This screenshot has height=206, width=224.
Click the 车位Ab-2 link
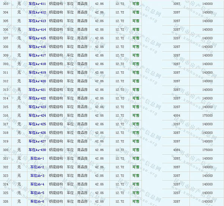click(x=37, y=167)
